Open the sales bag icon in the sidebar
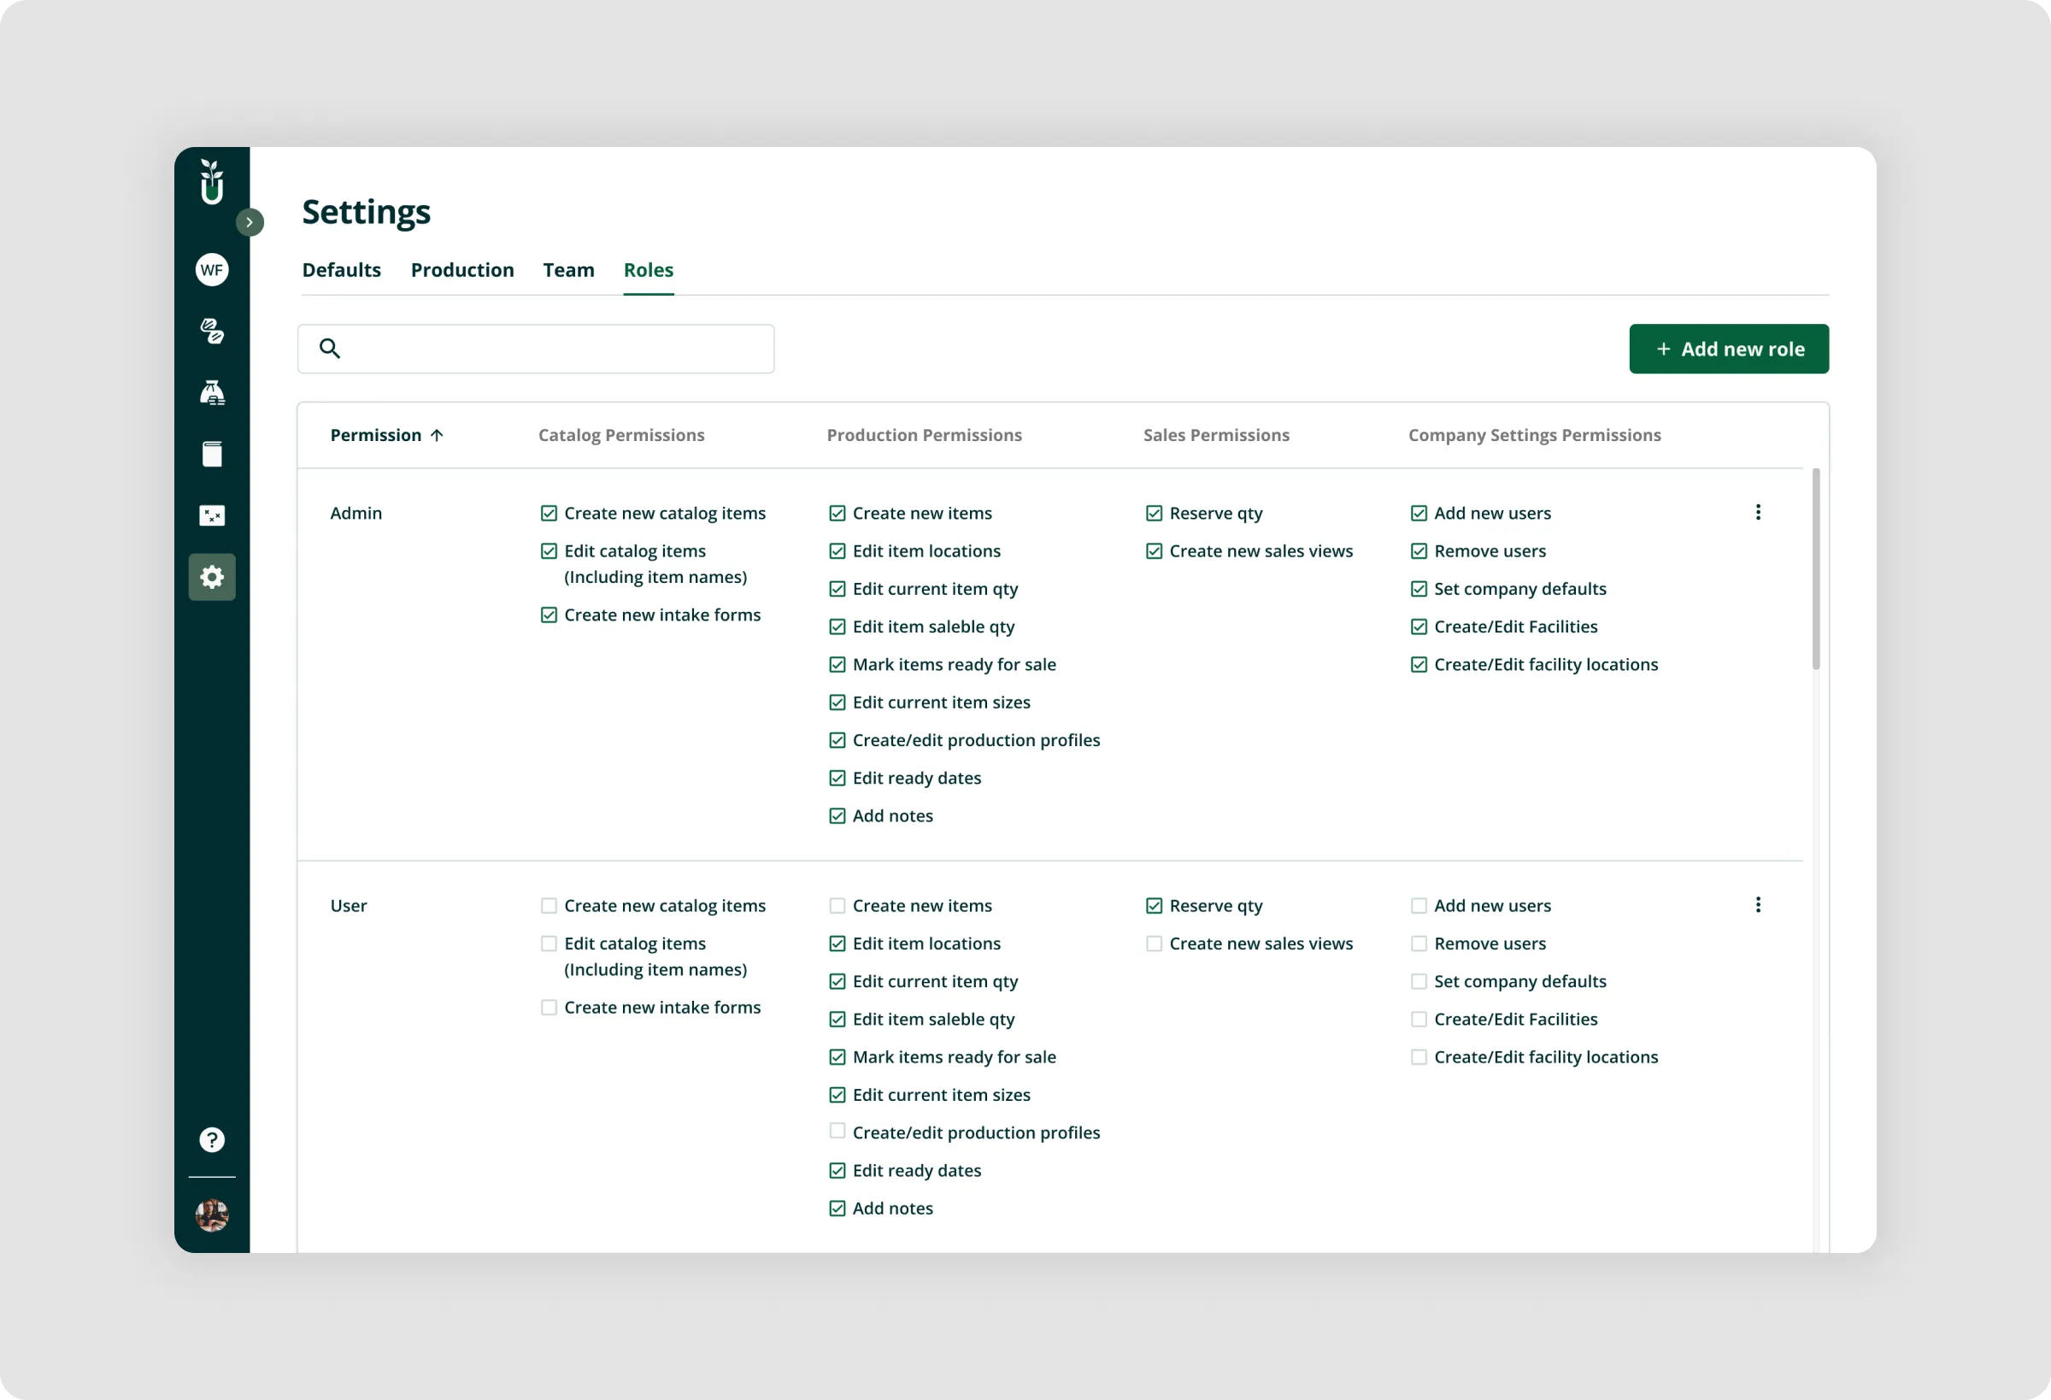 click(212, 392)
